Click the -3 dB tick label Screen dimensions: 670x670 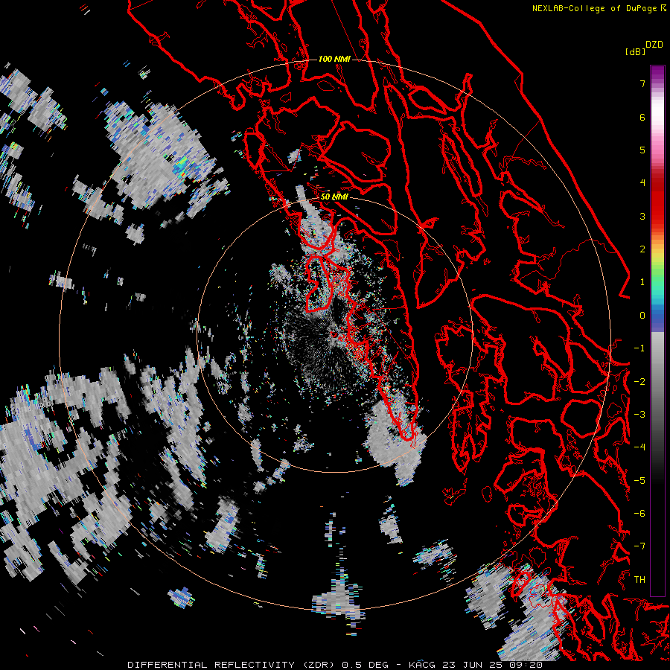[x=639, y=415]
